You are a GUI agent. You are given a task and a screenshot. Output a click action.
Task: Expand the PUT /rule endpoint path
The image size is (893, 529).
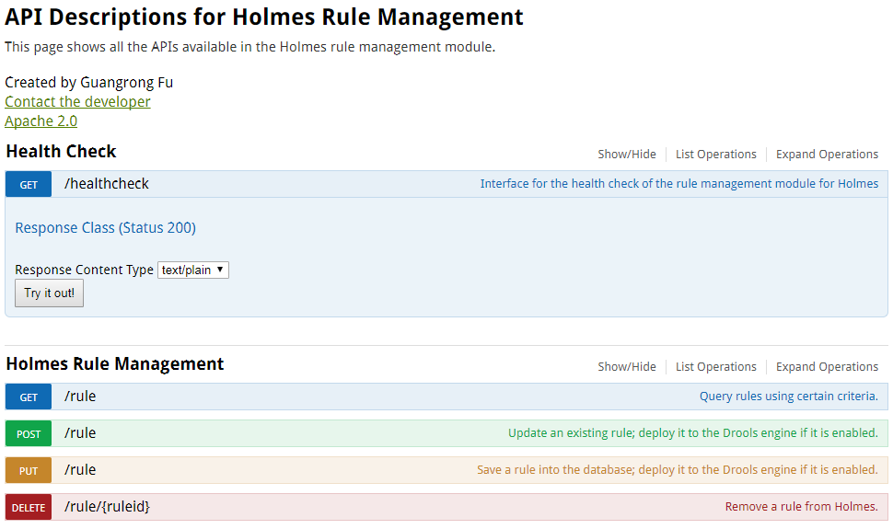click(80, 470)
